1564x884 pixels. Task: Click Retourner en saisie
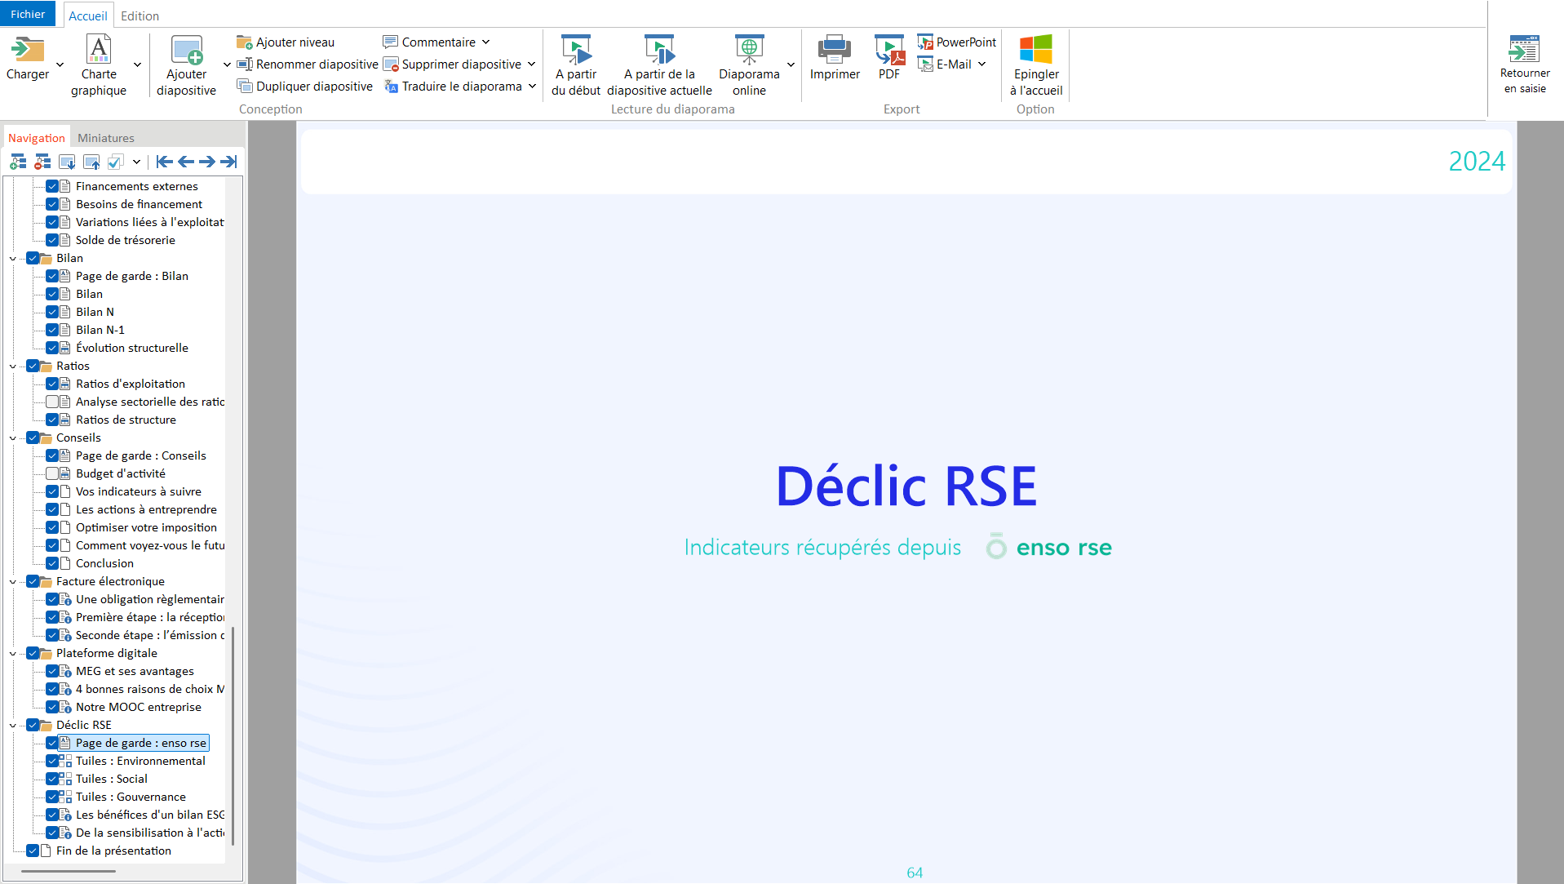[1525, 65]
